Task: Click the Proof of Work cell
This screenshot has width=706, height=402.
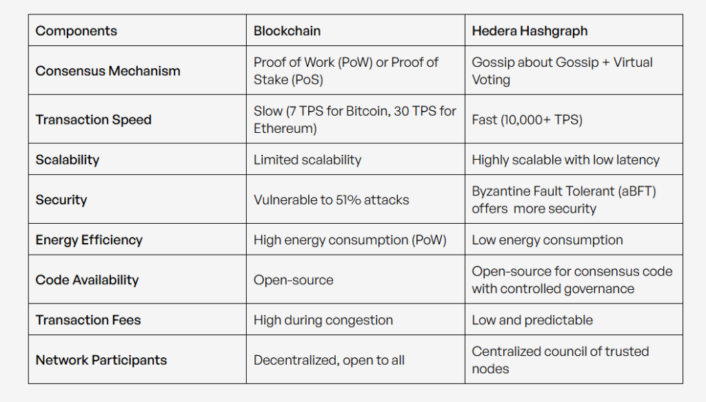Action: coord(345,71)
